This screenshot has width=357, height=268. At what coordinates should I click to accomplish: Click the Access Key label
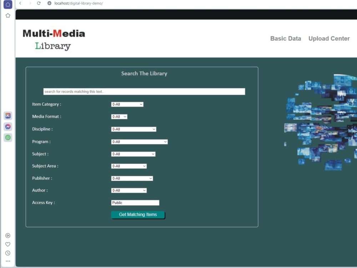[43, 203]
